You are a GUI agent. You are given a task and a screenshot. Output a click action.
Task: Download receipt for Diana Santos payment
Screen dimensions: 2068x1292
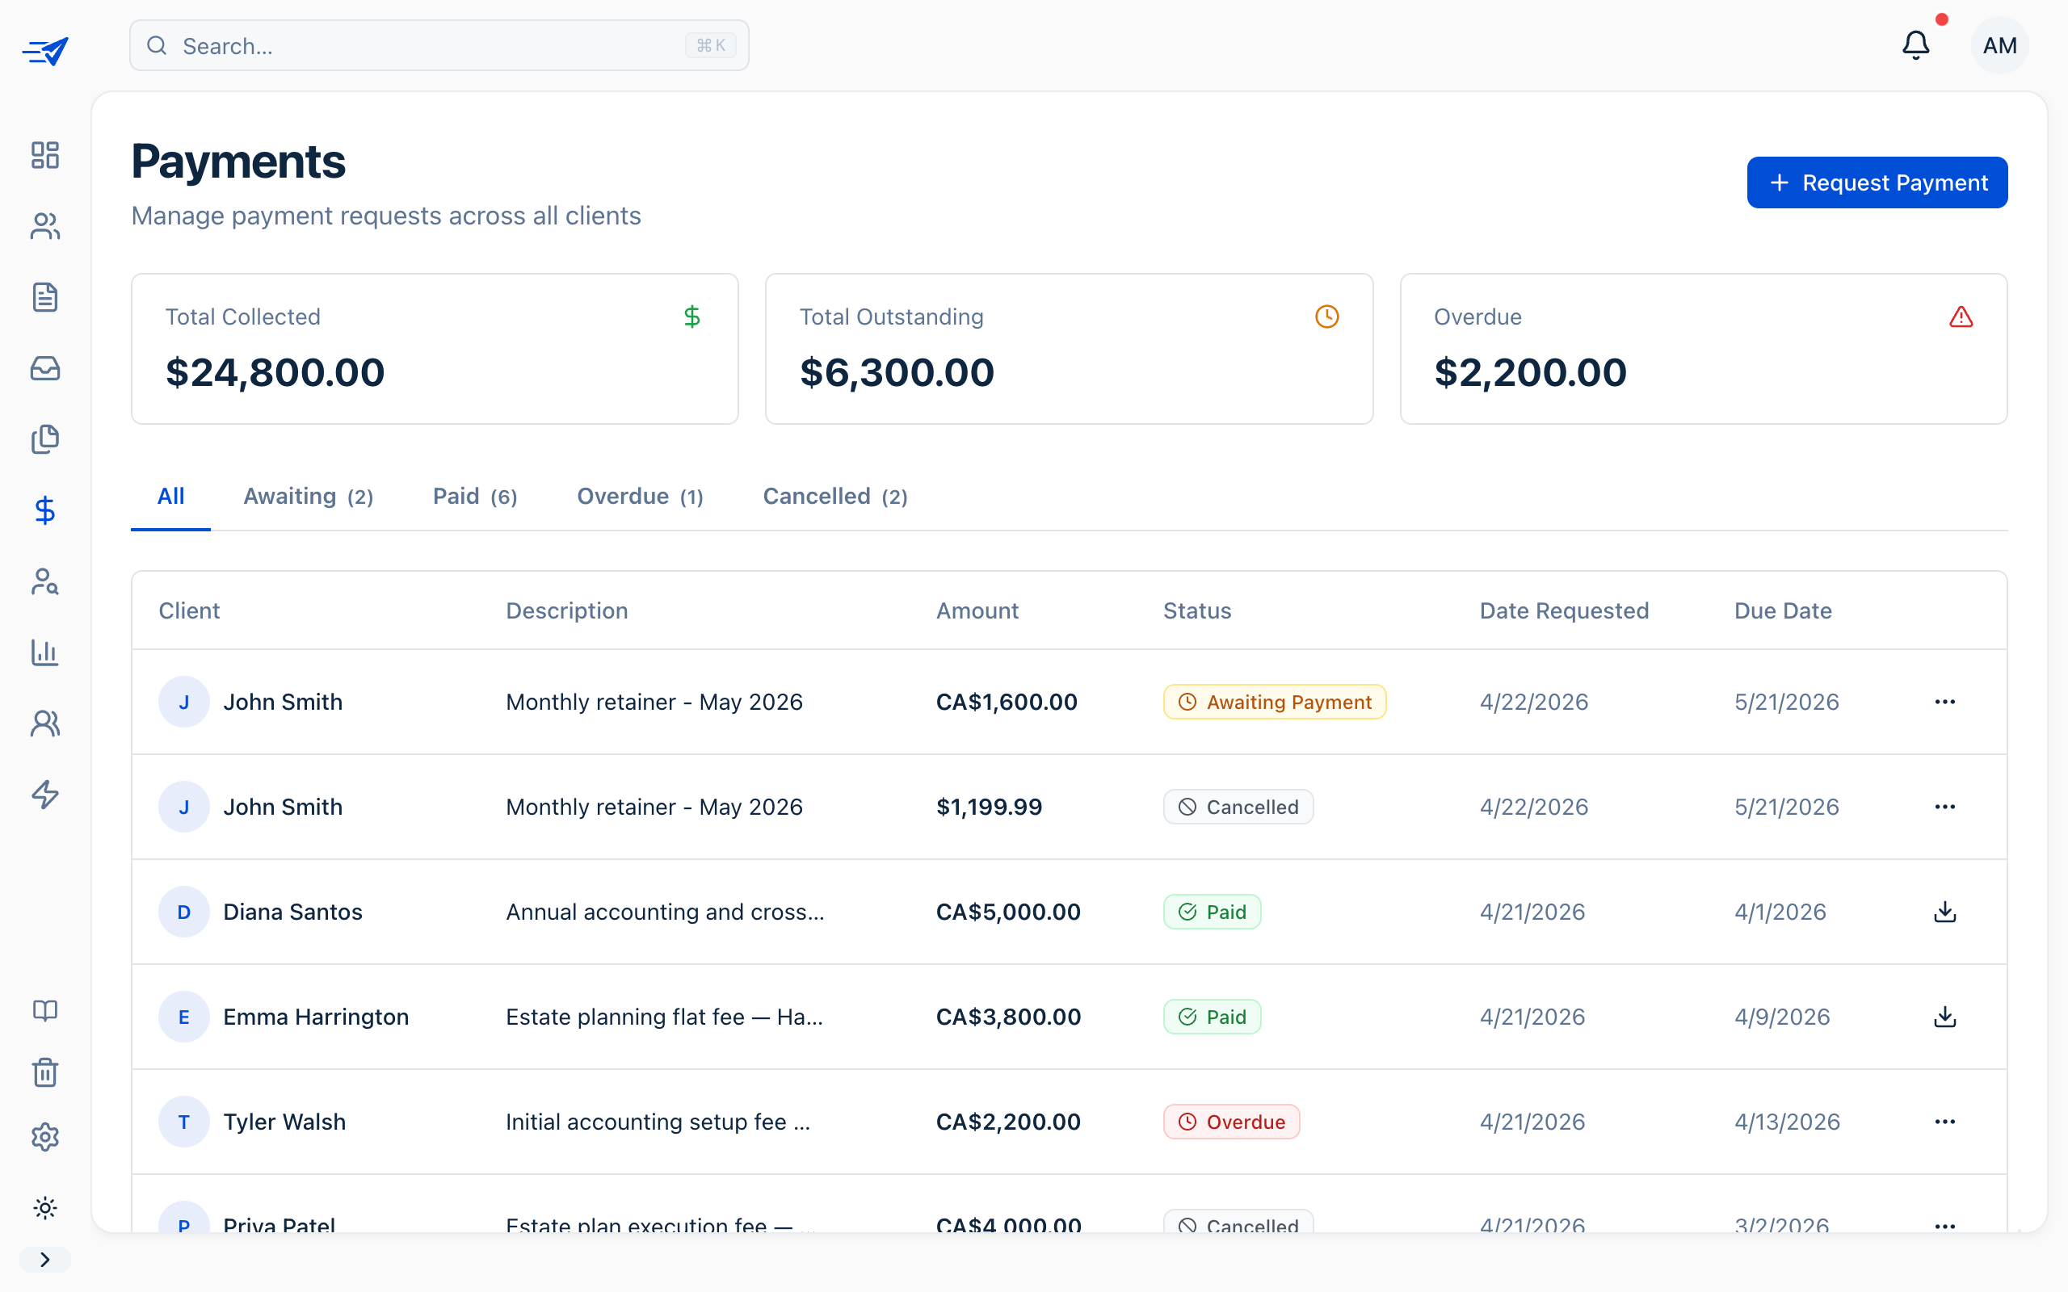pos(1944,912)
